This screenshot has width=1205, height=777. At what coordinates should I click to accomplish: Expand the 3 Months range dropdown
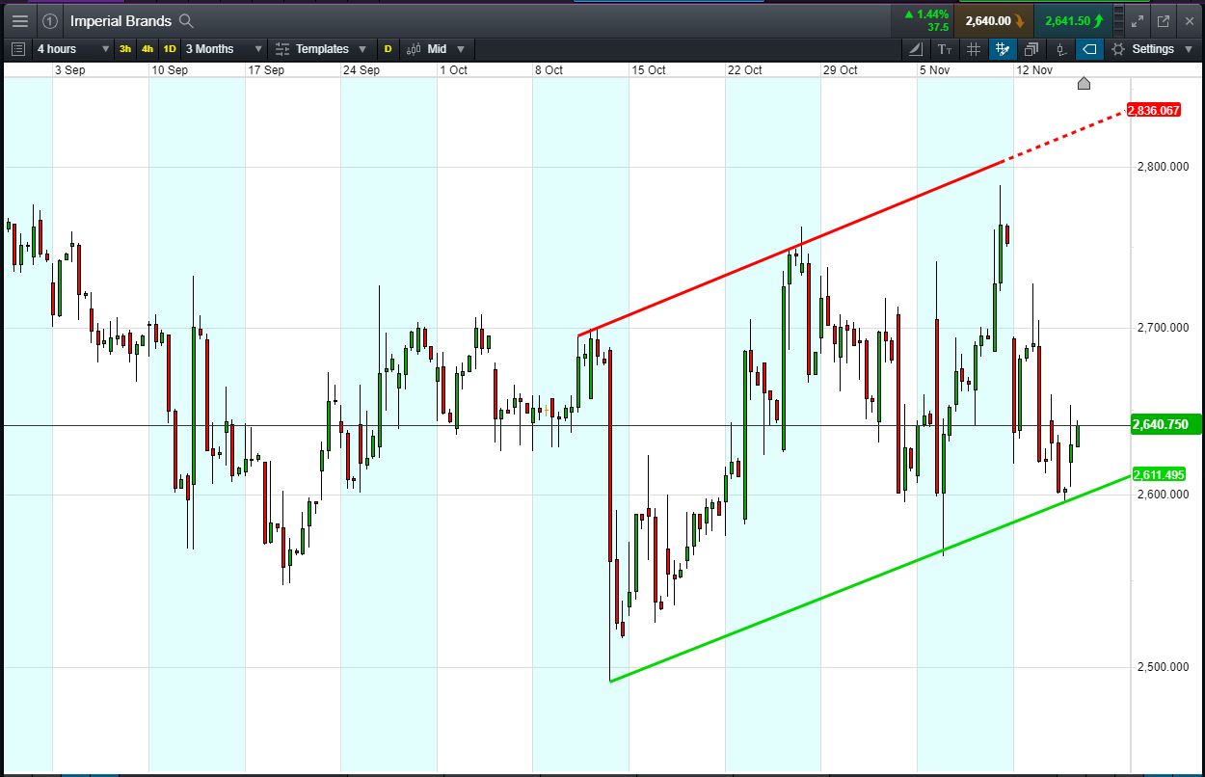click(223, 48)
